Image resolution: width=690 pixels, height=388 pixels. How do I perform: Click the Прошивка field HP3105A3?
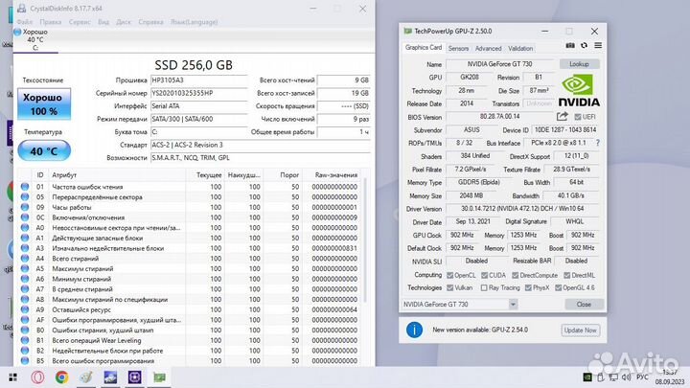point(199,80)
